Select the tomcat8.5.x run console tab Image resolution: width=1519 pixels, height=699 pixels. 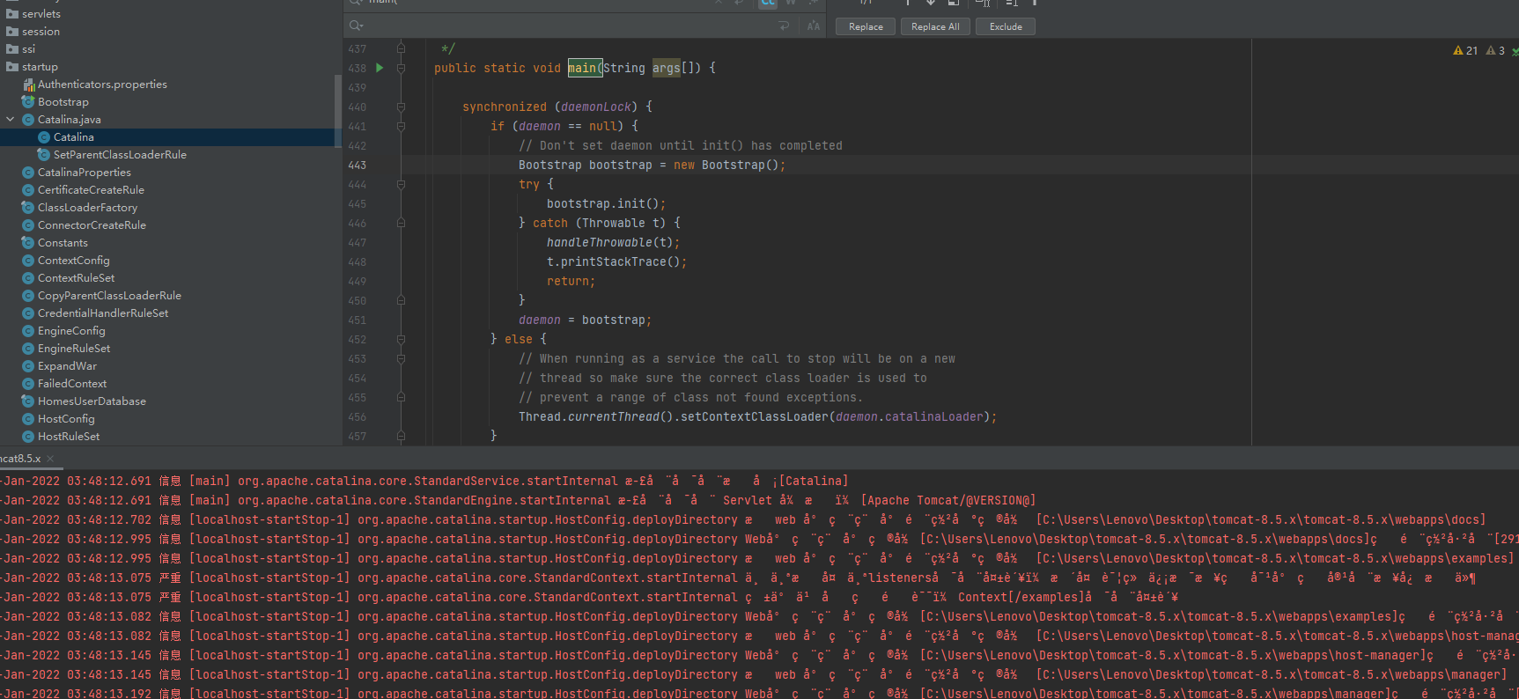pos(20,459)
